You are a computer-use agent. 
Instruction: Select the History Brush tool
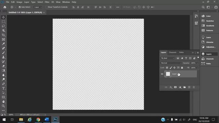tap(3, 61)
